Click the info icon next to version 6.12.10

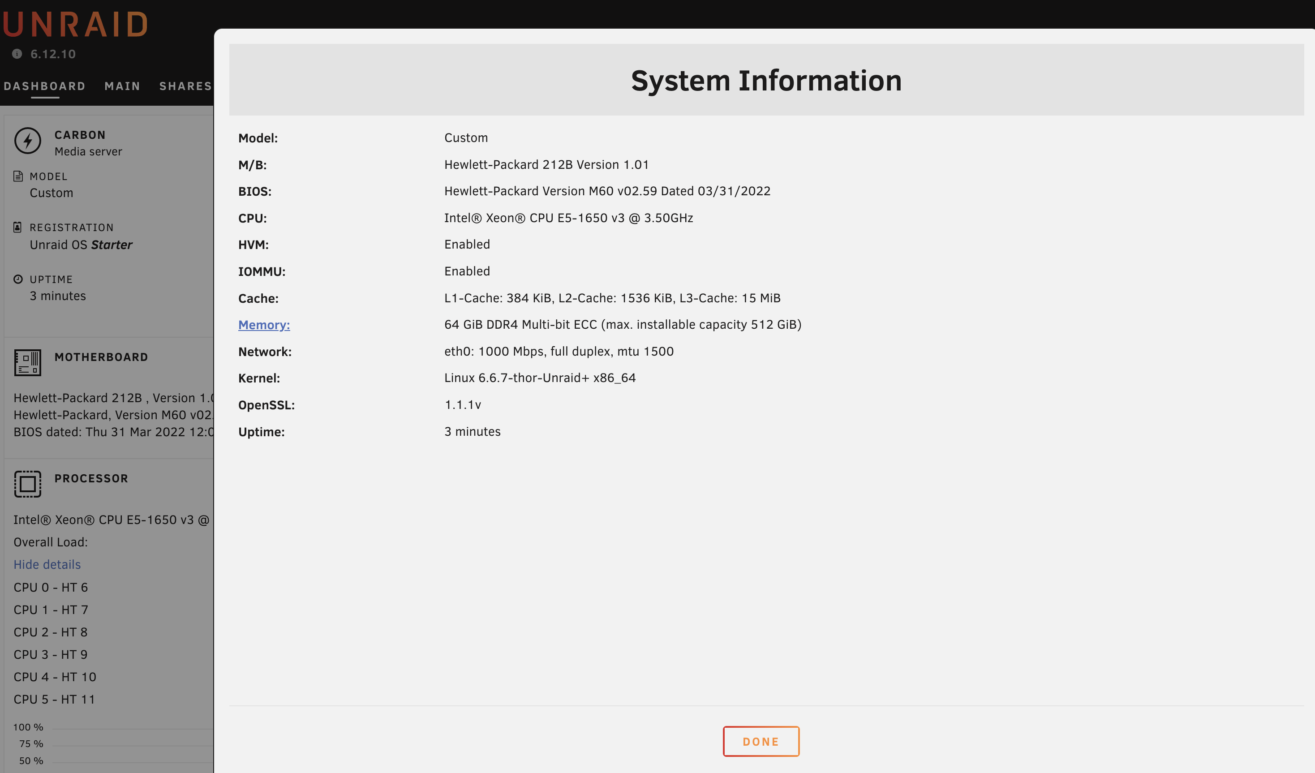tap(17, 54)
